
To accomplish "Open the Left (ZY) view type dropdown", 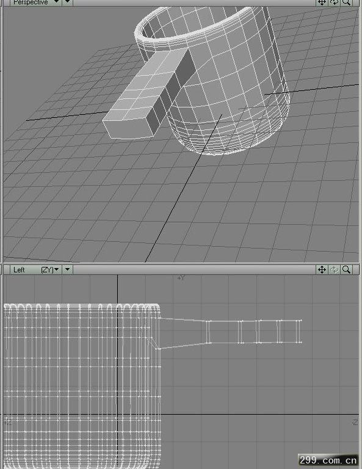I will tap(36, 269).
